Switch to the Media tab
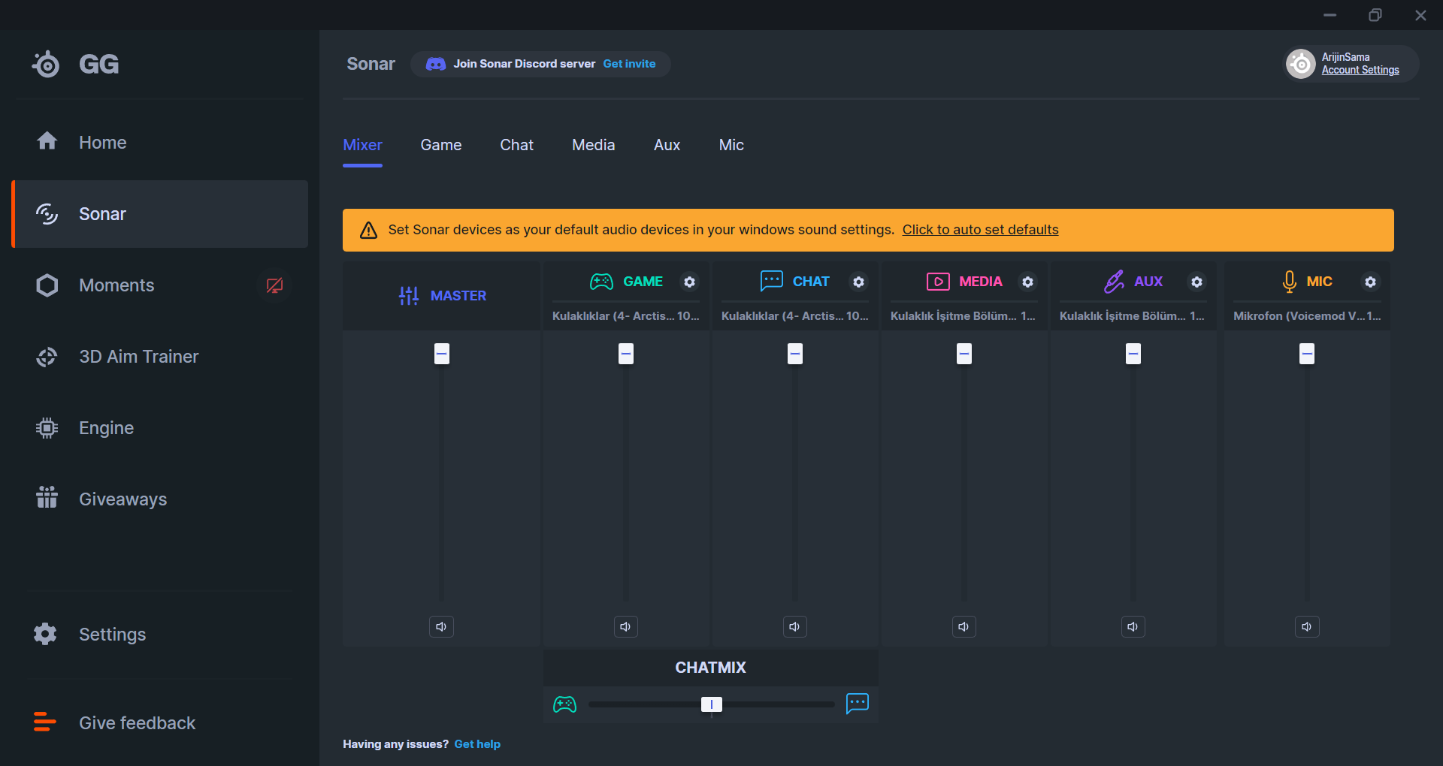 coord(594,145)
